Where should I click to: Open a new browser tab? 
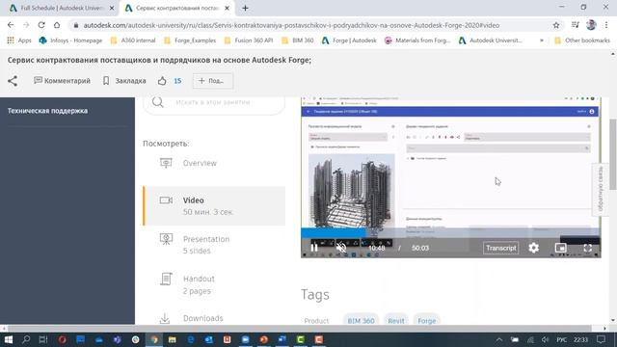pos(245,8)
